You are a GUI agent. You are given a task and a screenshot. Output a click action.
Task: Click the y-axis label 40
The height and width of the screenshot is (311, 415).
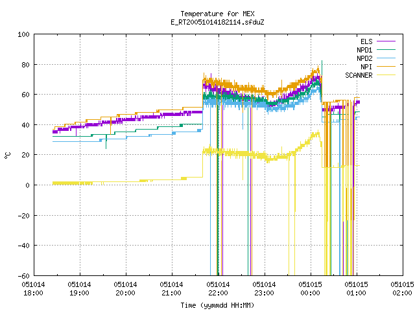click(x=25, y=125)
